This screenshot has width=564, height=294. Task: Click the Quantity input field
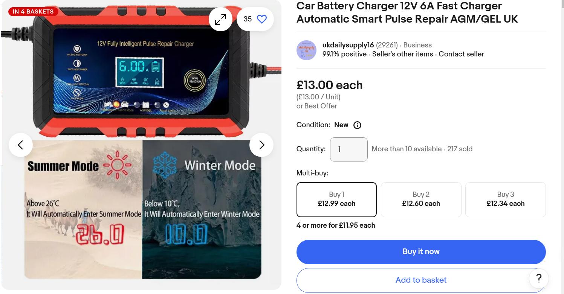pyautogui.click(x=349, y=149)
